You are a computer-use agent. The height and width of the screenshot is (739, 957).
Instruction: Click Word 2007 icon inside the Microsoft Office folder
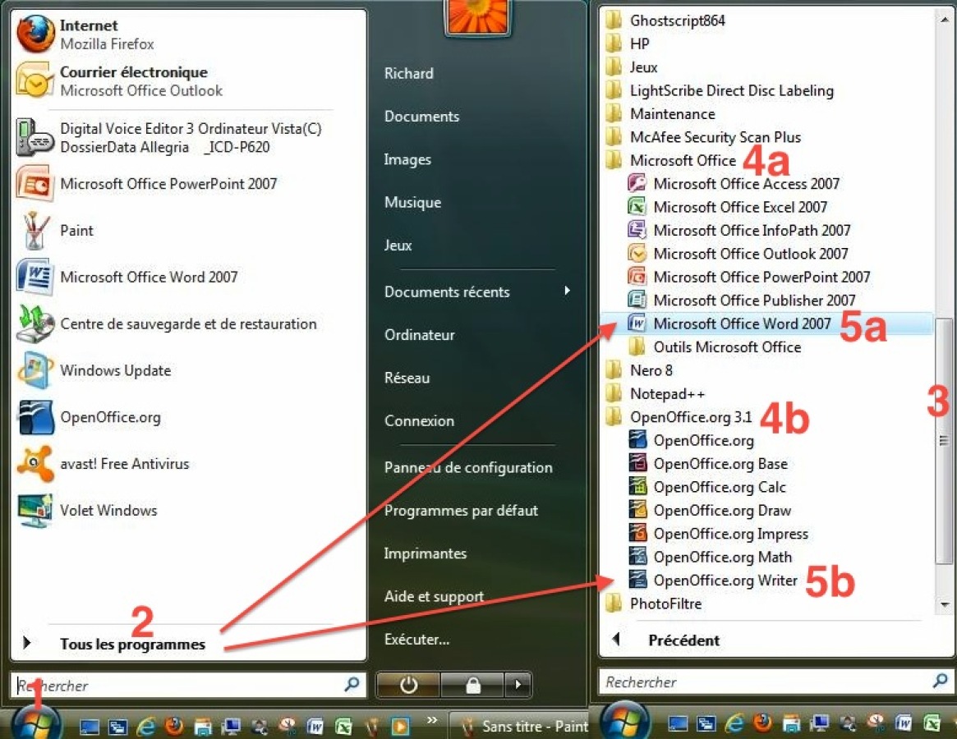coord(637,323)
